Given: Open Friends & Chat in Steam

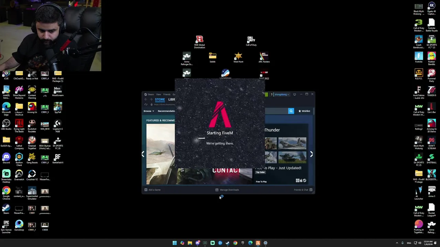Looking at the screenshot, I should (x=303, y=190).
